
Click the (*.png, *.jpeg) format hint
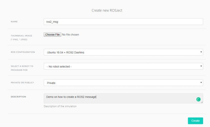(x=19, y=39)
